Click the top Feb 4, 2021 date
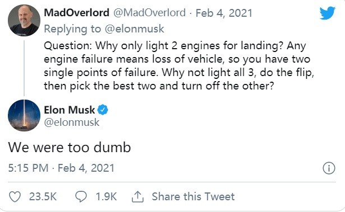 (224, 13)
